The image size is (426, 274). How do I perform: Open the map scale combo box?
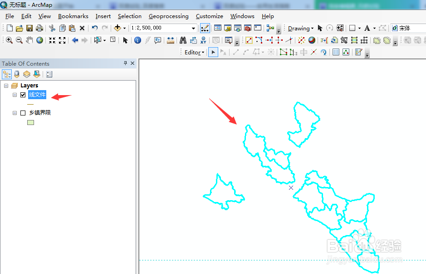tap(193, 28)
